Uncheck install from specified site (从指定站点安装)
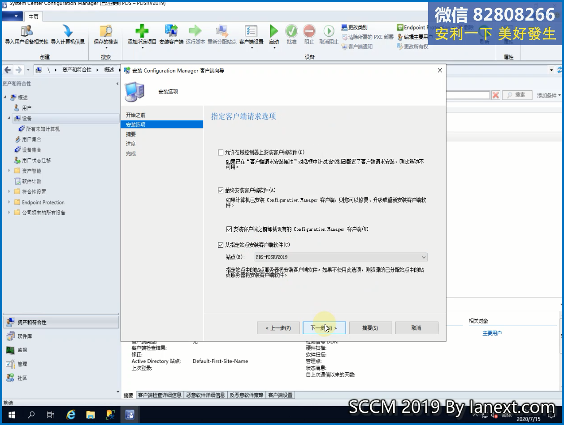The height and width of the screenshot is (425, 564). [221, 245]
